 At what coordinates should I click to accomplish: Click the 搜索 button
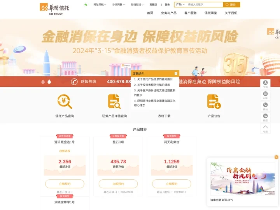231,5
